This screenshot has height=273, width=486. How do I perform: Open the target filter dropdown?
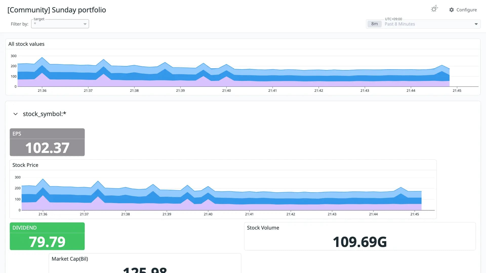tap(60, 24)
